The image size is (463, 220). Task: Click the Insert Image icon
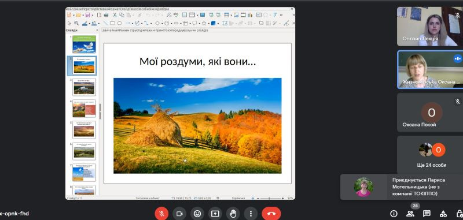[x=236, y=15]
